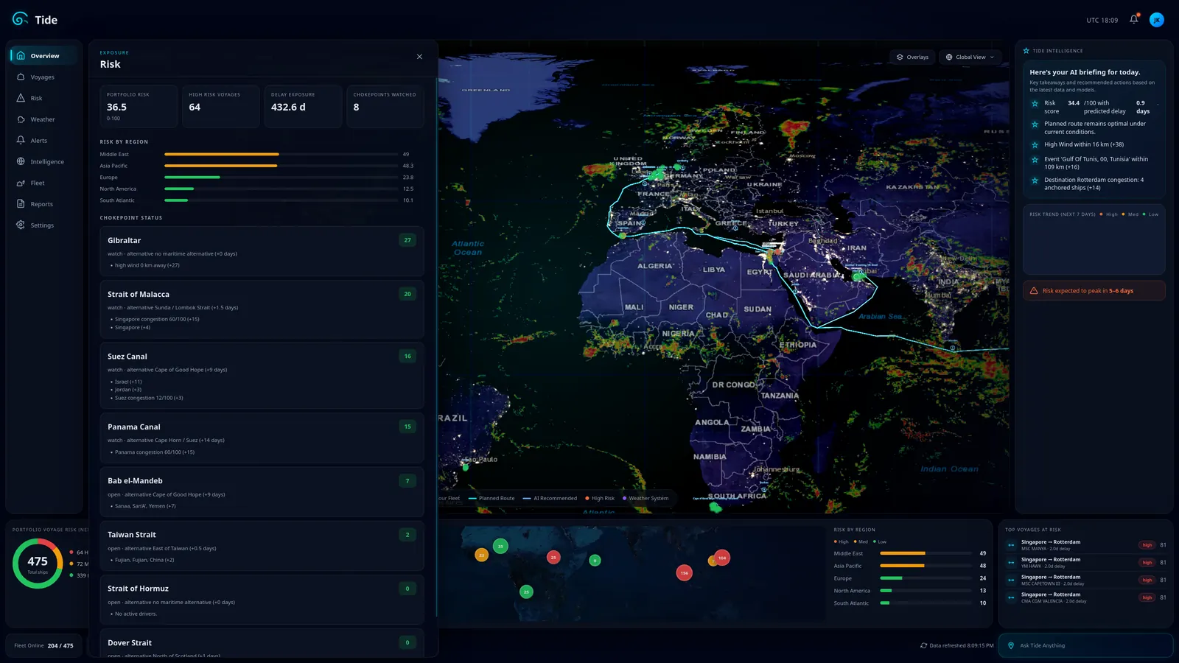Click the data refresh icon

(x=923, y=645)
